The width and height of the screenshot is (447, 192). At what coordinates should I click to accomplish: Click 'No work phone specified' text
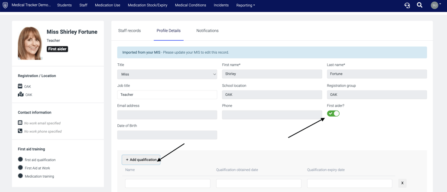pyautogui.click(x=43, y=131)
